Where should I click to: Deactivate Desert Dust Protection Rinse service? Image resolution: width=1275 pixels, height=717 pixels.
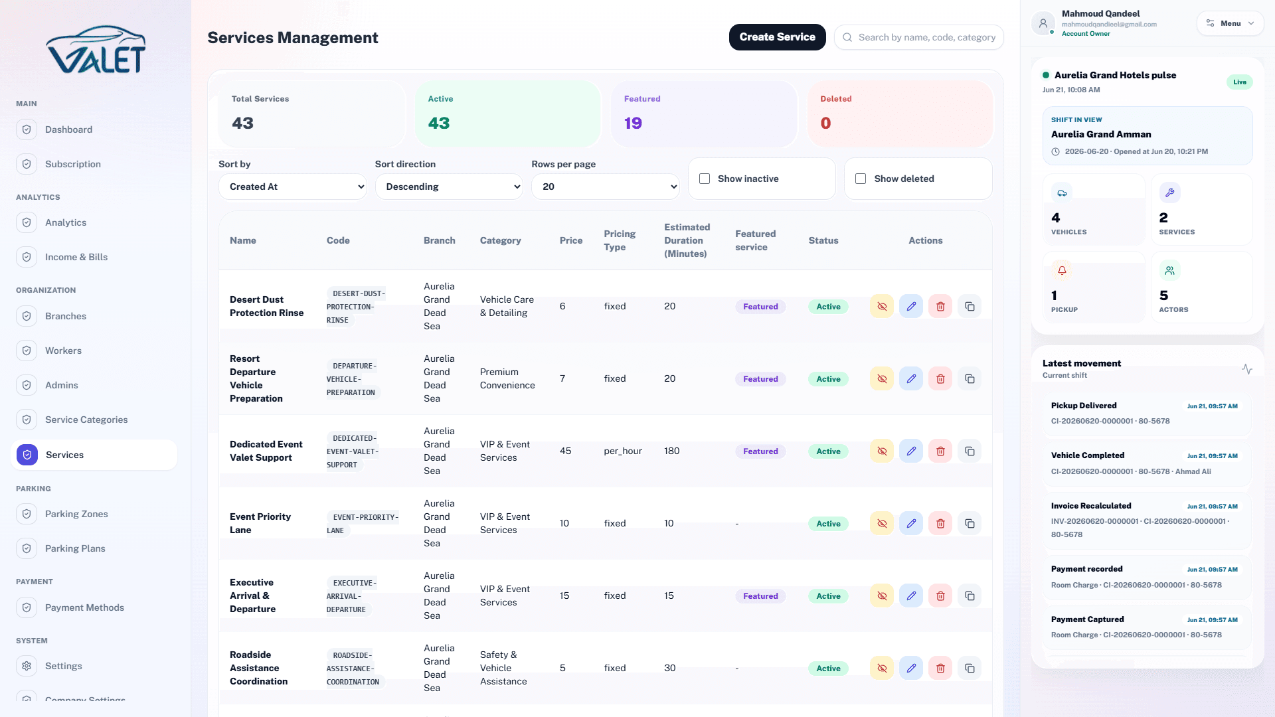882,306
